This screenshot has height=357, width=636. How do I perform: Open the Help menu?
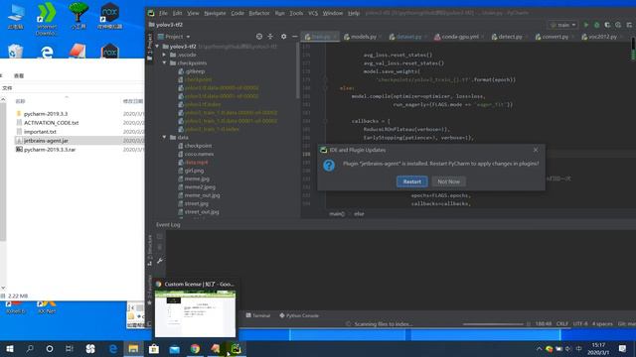click(x=354, y=13)
